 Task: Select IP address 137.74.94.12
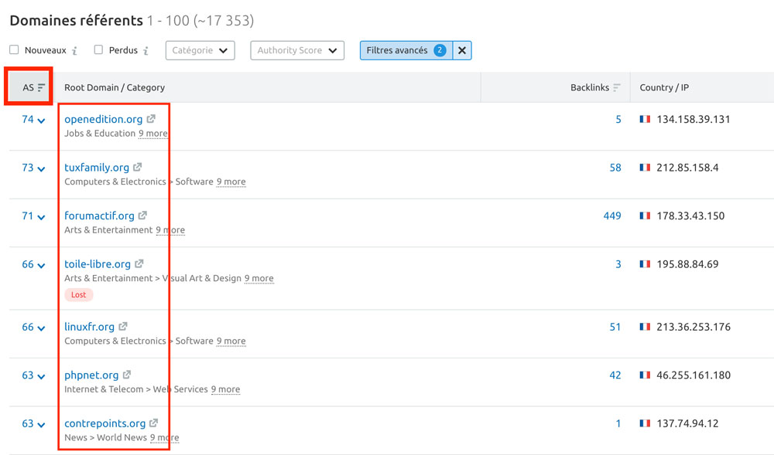tap(687, 423)
